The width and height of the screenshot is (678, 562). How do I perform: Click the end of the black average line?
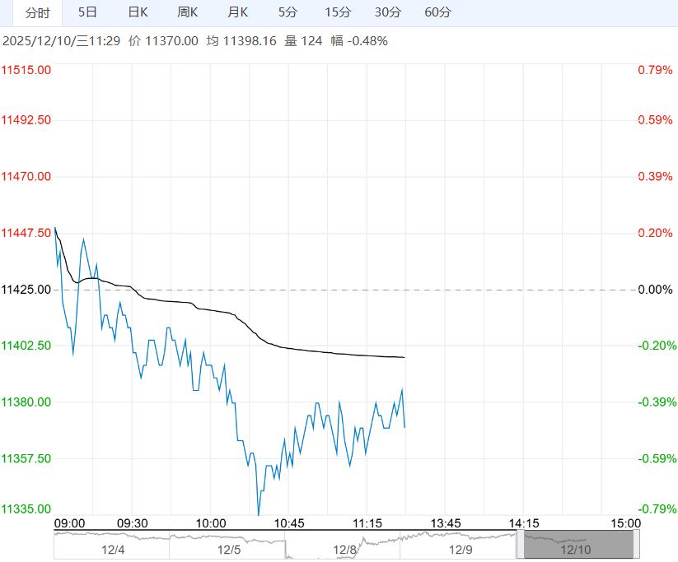coord(404,358)
